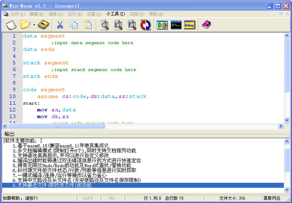Click the green gears compile icon
Viewport: 292px width, 203px height.
(x=162, y=25)
